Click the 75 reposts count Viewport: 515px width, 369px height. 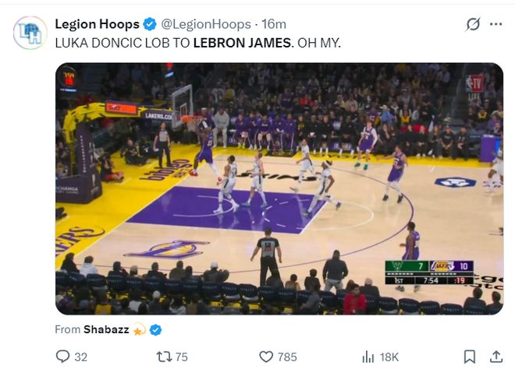pos(182,357)
